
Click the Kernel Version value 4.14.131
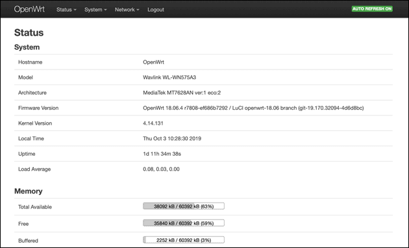click(153, 123)
